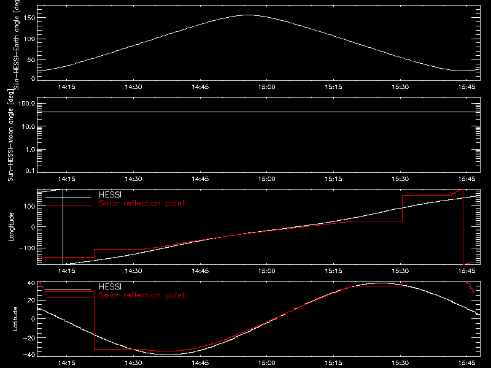Click the -100 tick on Longitude axis
Viewport: 491px width, 368px height.
[x=27, y=248]
